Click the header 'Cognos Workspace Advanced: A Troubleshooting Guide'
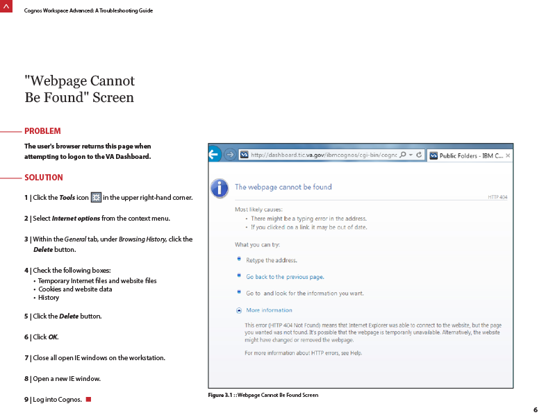The image size is (544, 415). (88, 10)
